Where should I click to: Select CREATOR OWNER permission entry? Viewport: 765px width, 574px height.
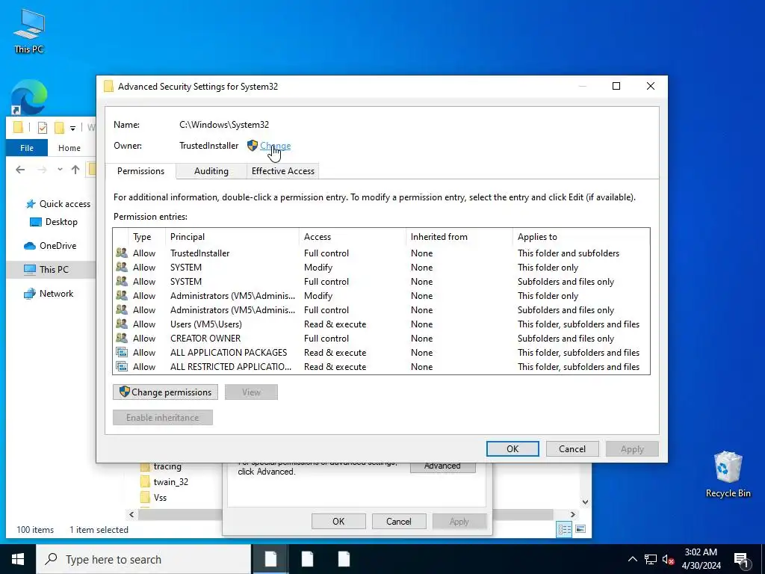pyautogui.click(x=381, y=339)
